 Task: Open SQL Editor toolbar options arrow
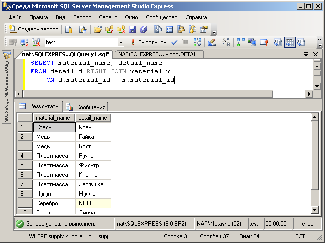coord(320,43)
